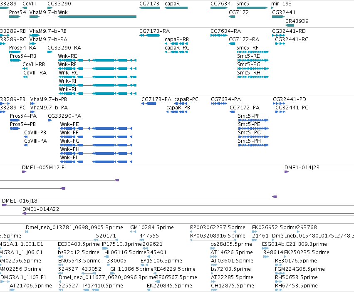
Task: Select the Wnk-RG transcript label
Action: (x=69, y=73)
